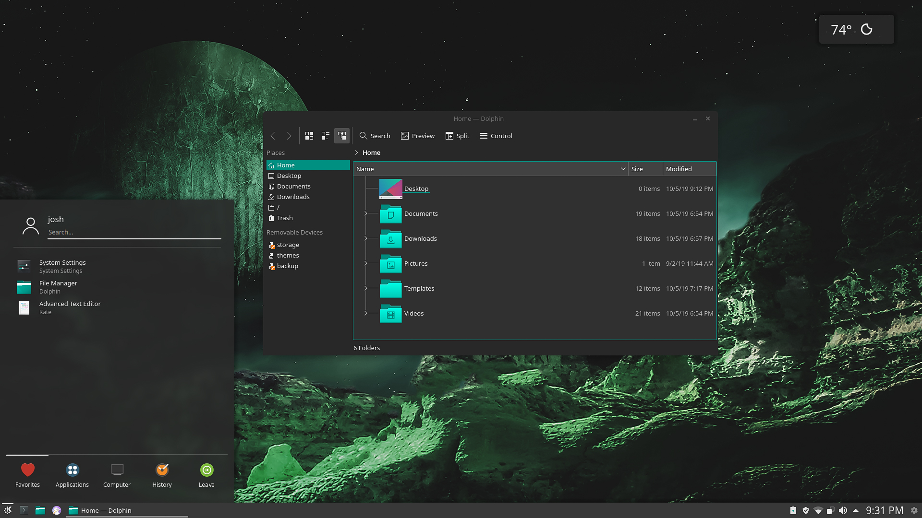Open the security shield tray icon
The height and width of the screenshot is (518, 922).
(806, 511)
